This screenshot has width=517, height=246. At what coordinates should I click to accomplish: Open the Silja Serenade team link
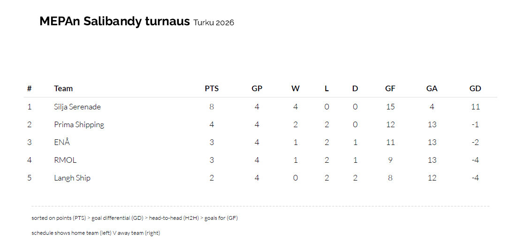tap(77, 107)
